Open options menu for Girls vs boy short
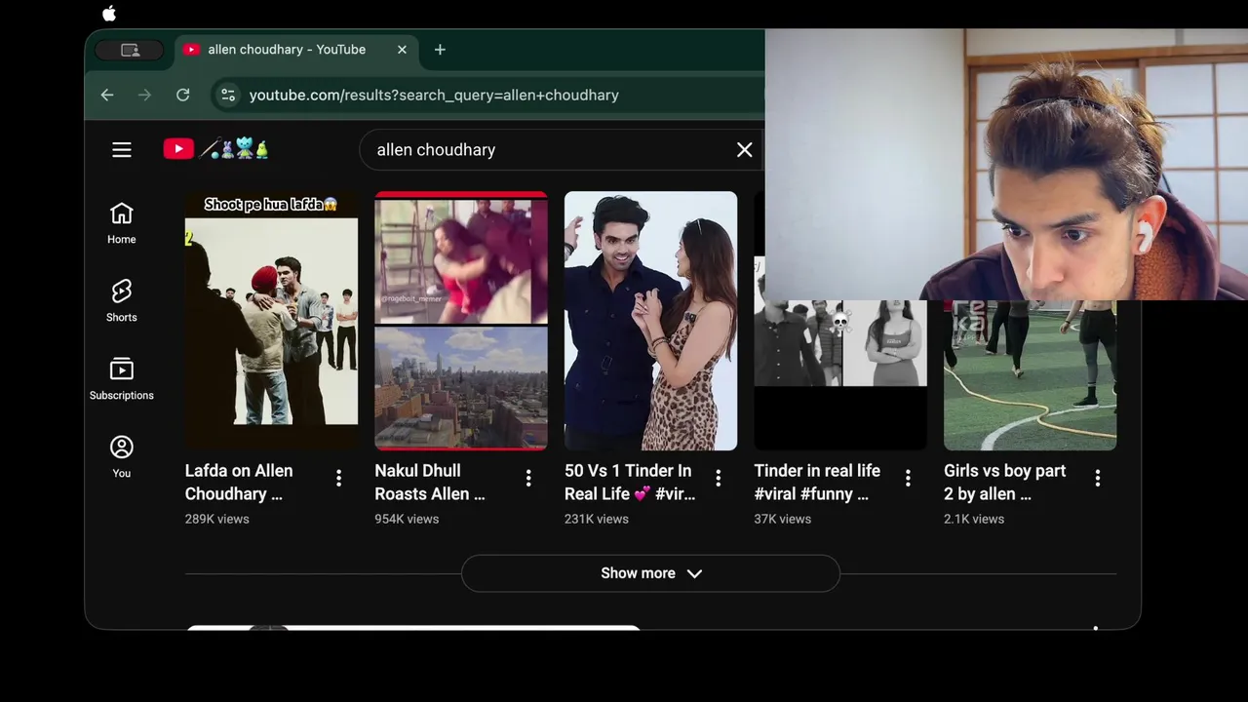Viewport: 1248px width, 702px height. [1098, 478]
